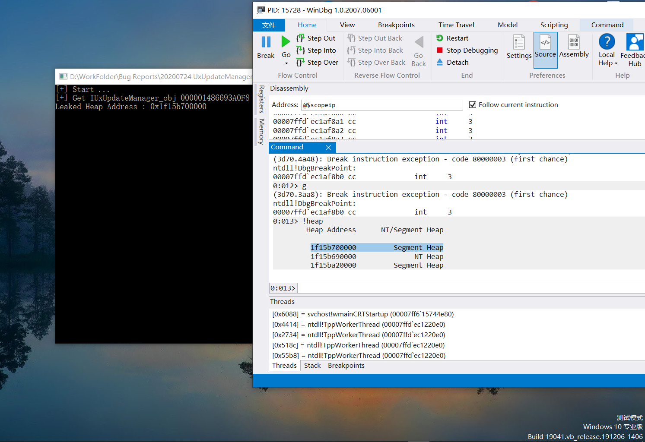Click the Break pause icon
645x442 pixels.
266,42
